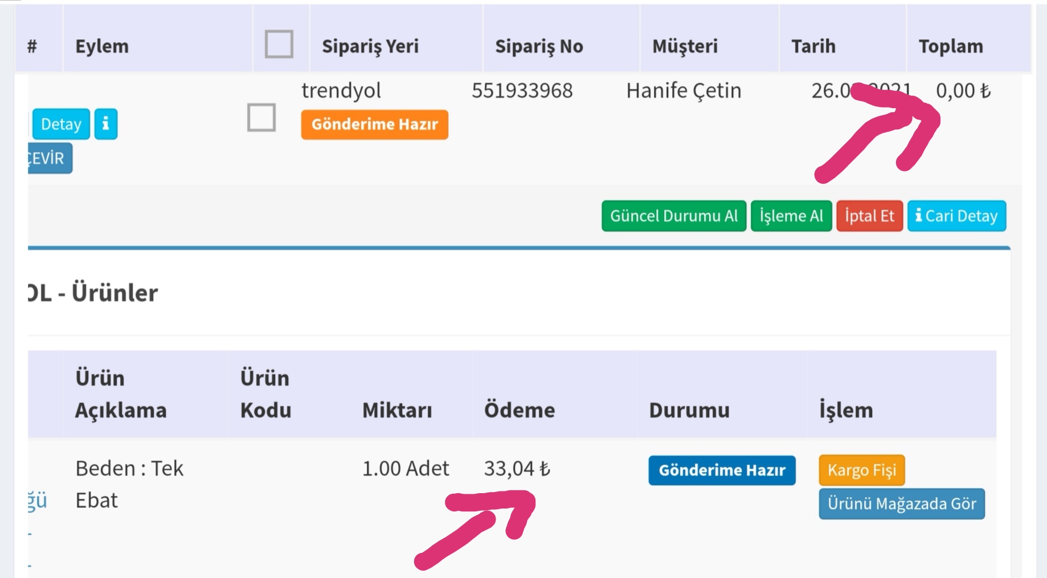Select the Sipariş Yeri column header

coord(370,46)
